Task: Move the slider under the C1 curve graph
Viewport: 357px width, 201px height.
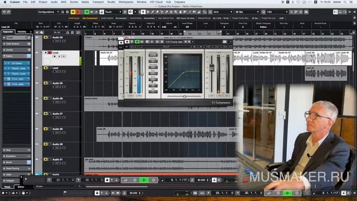Action: pyautogui.click(x=185, y=97)
